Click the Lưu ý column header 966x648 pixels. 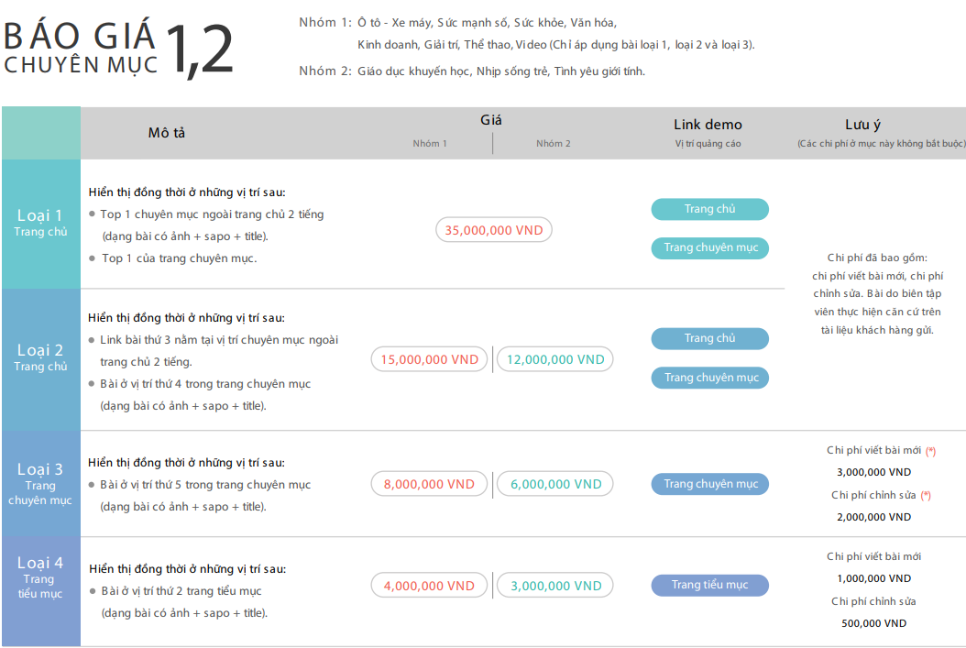tap(862, 125)
